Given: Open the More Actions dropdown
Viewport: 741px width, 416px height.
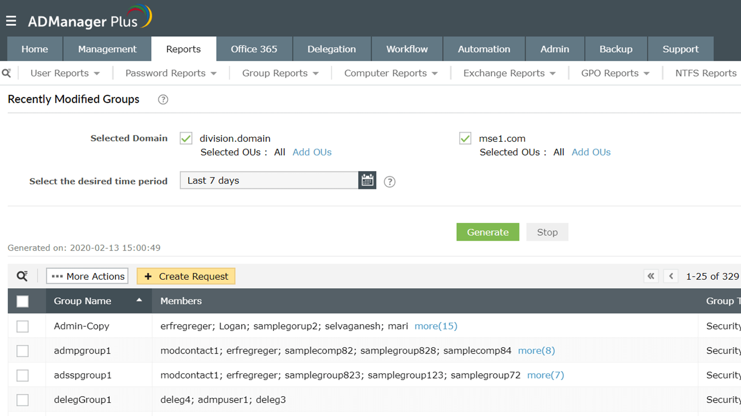Looking at the screenshot, I should click(88, 276).
